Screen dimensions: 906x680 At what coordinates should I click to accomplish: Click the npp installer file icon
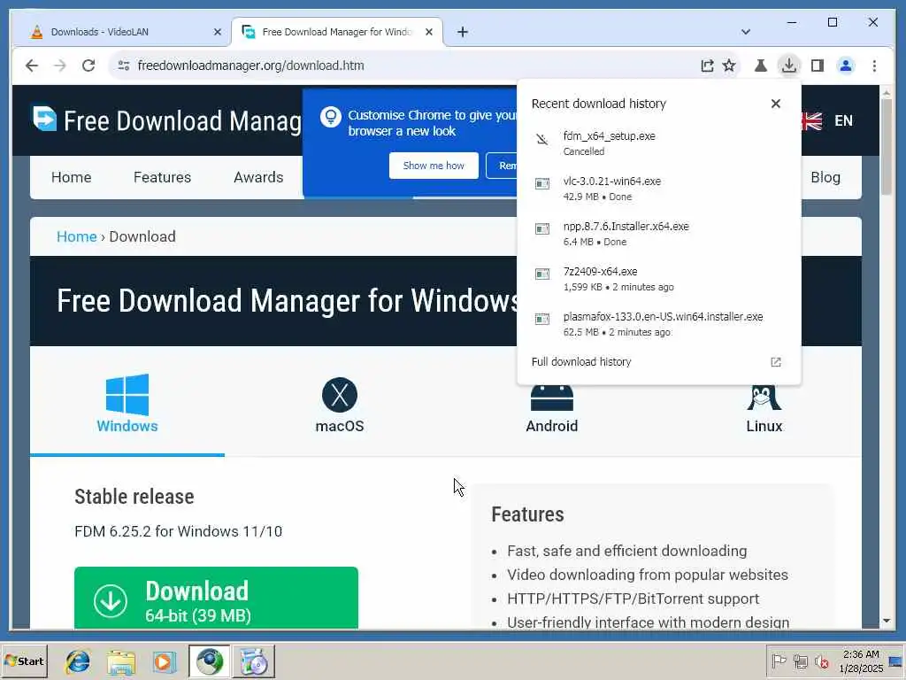pyautogui.click(x=542, y=229)
